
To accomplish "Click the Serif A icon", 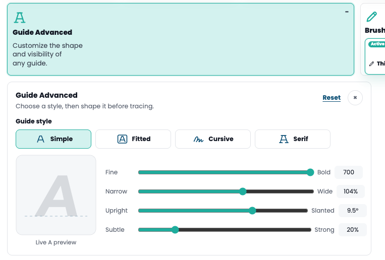I will coord(284,139).
